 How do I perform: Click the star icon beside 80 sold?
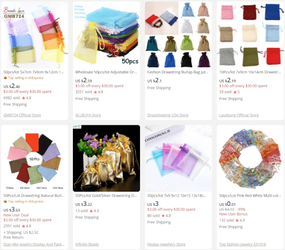point(163,216)
